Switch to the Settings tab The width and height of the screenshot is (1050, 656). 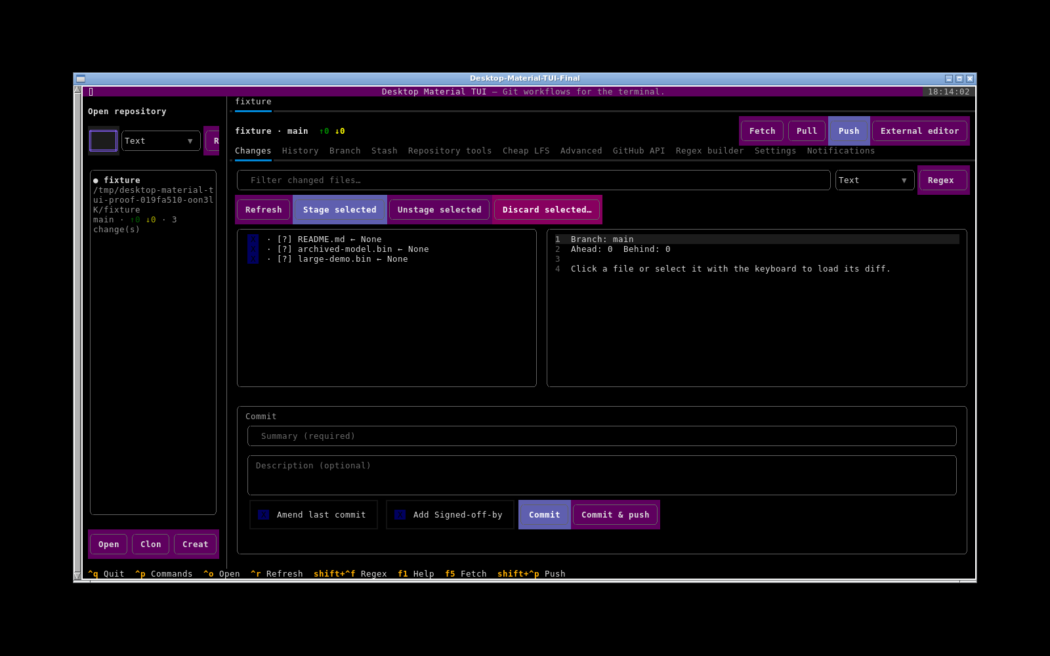point(776,151)
